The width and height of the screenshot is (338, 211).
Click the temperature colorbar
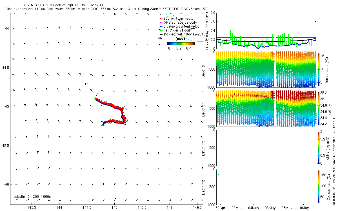coord(319,69)
